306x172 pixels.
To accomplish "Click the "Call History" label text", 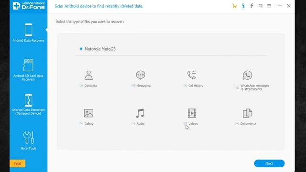I will pos(196,86).
